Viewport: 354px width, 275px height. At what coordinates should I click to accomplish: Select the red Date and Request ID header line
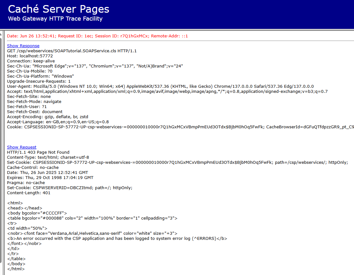click(x=97, y=36)
